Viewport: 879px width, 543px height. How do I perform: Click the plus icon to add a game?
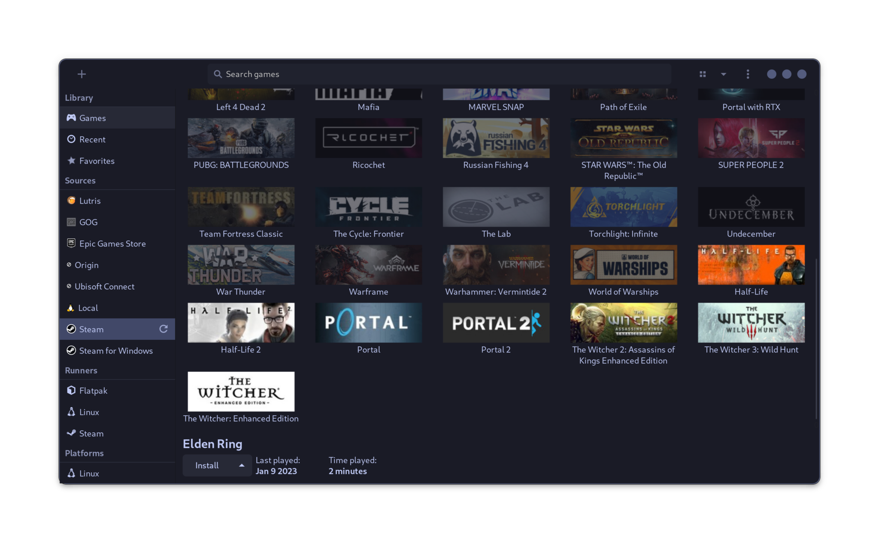(82, 74)
